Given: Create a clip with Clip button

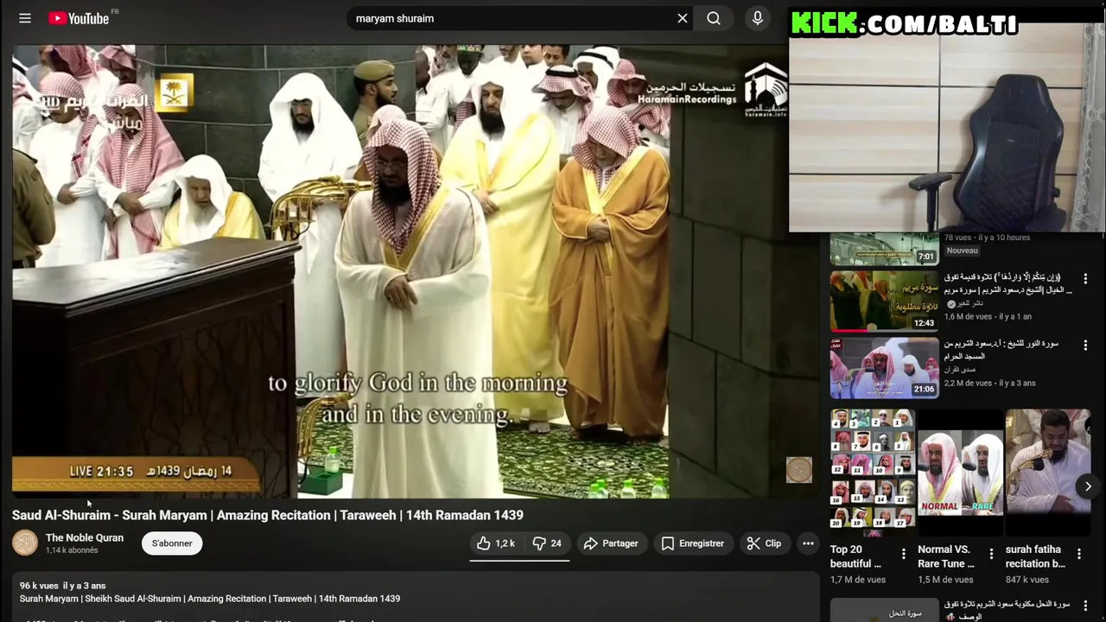Looking at the screenshot, I should (764, 543).
